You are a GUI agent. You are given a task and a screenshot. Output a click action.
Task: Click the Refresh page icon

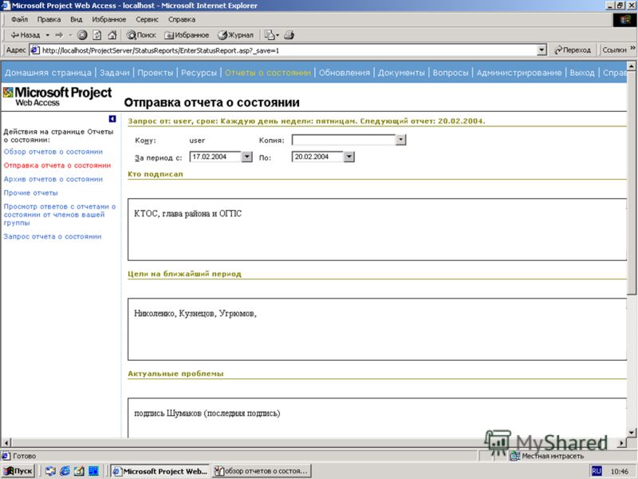pyautogui.click(x=96, y=35)
